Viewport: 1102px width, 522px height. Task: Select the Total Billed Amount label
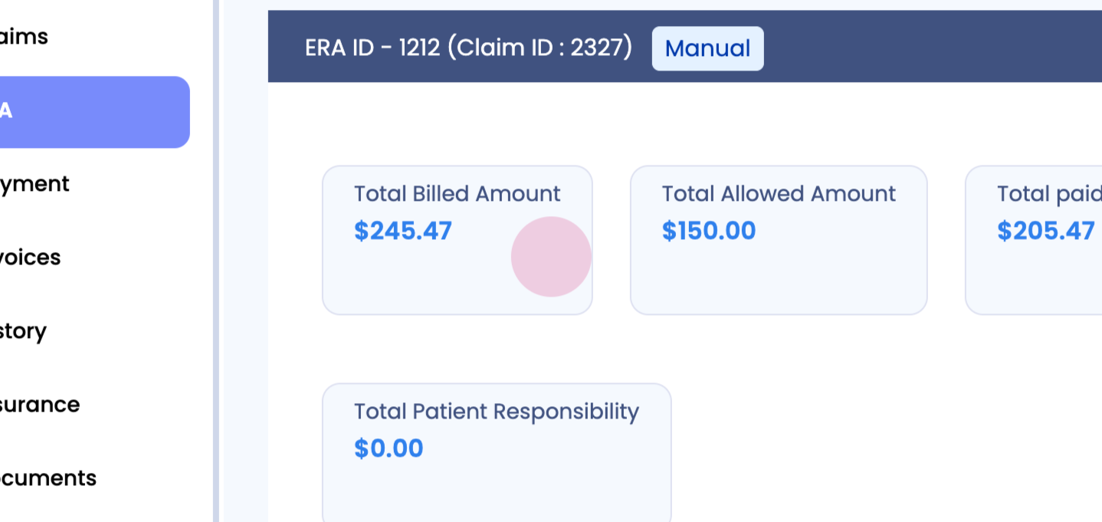tap(457, 194)
